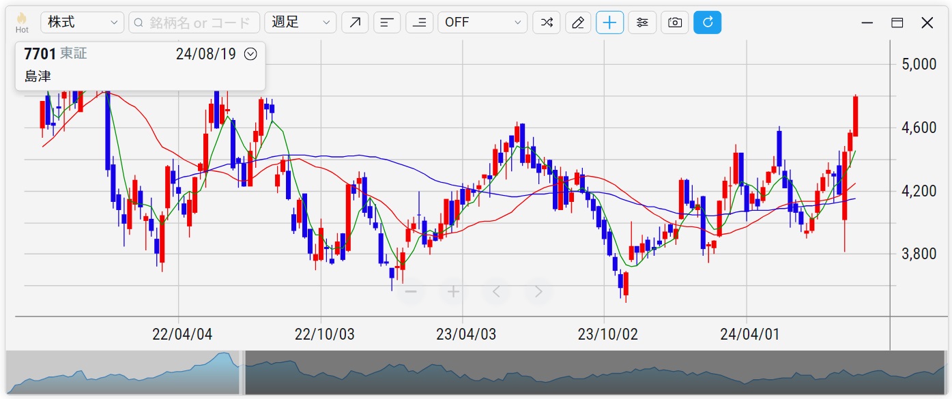Click the shuffle crossed-arrows icon
This screenshot has width=952, height=399.
[x=547, y=23]
